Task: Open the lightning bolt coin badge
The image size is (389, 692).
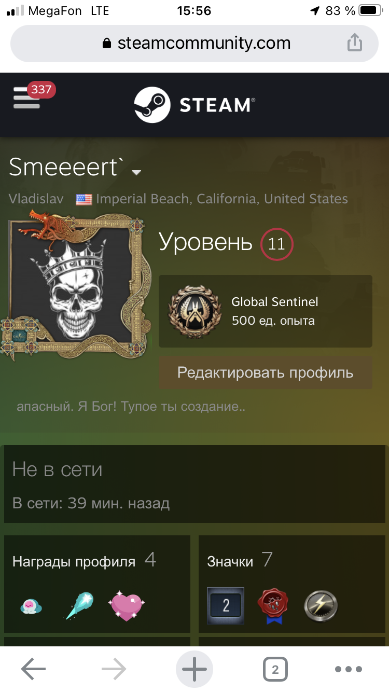Action: click(321, 605)
